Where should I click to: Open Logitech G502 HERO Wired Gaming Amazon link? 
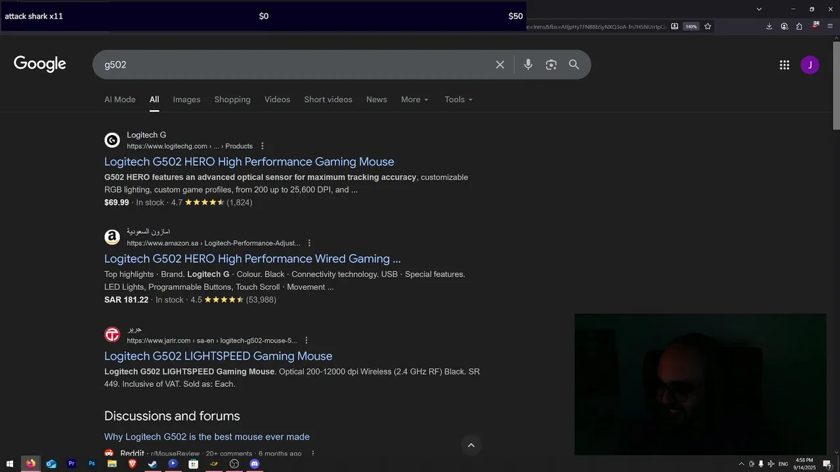click(x=253, y=259)
